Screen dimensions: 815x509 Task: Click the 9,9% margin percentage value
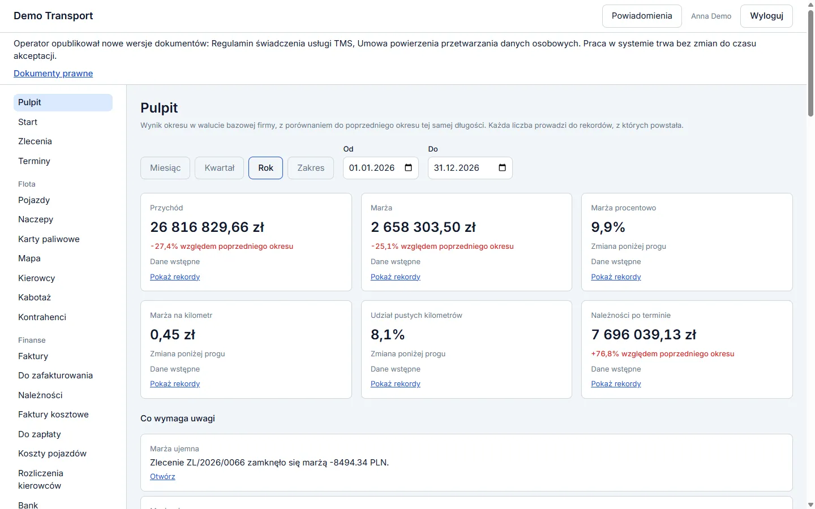[608, 227]
